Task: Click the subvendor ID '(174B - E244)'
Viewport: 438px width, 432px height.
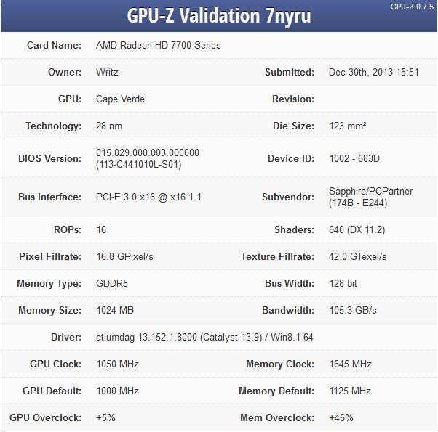Action: (x=358, y=203)
